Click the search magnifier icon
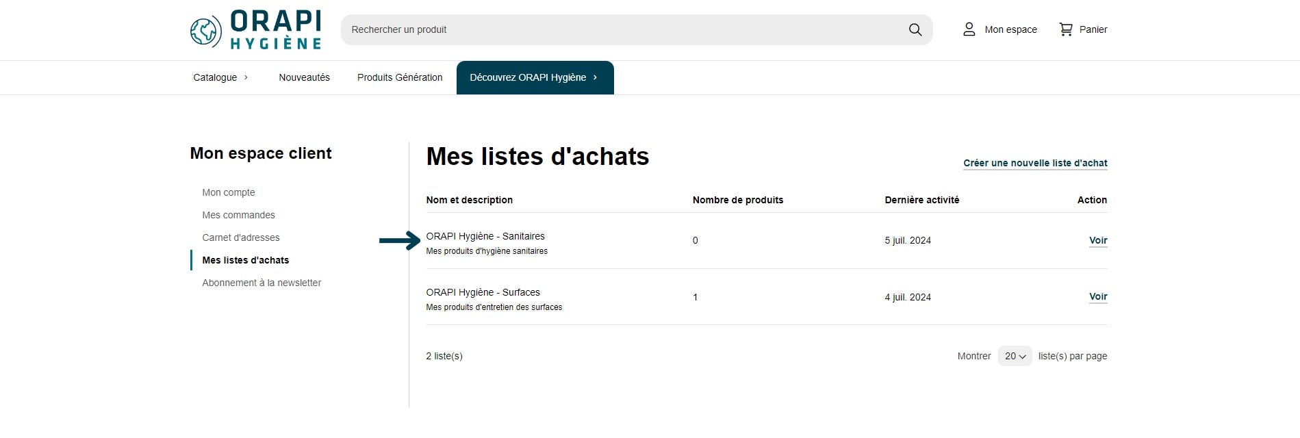Screen dimensions: 1300x438 915,29
